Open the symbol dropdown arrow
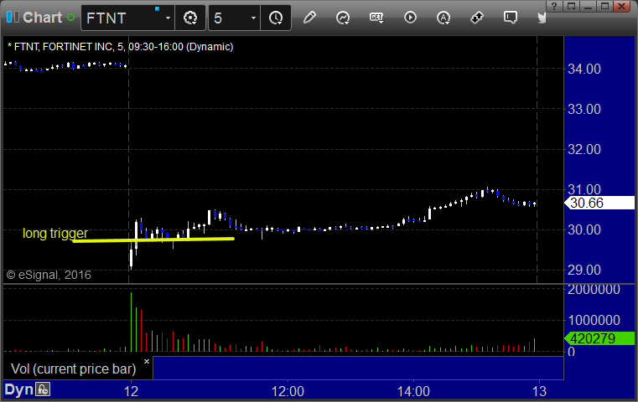The width and height of the screenshot is (638, 402). (x=168, y=18)
